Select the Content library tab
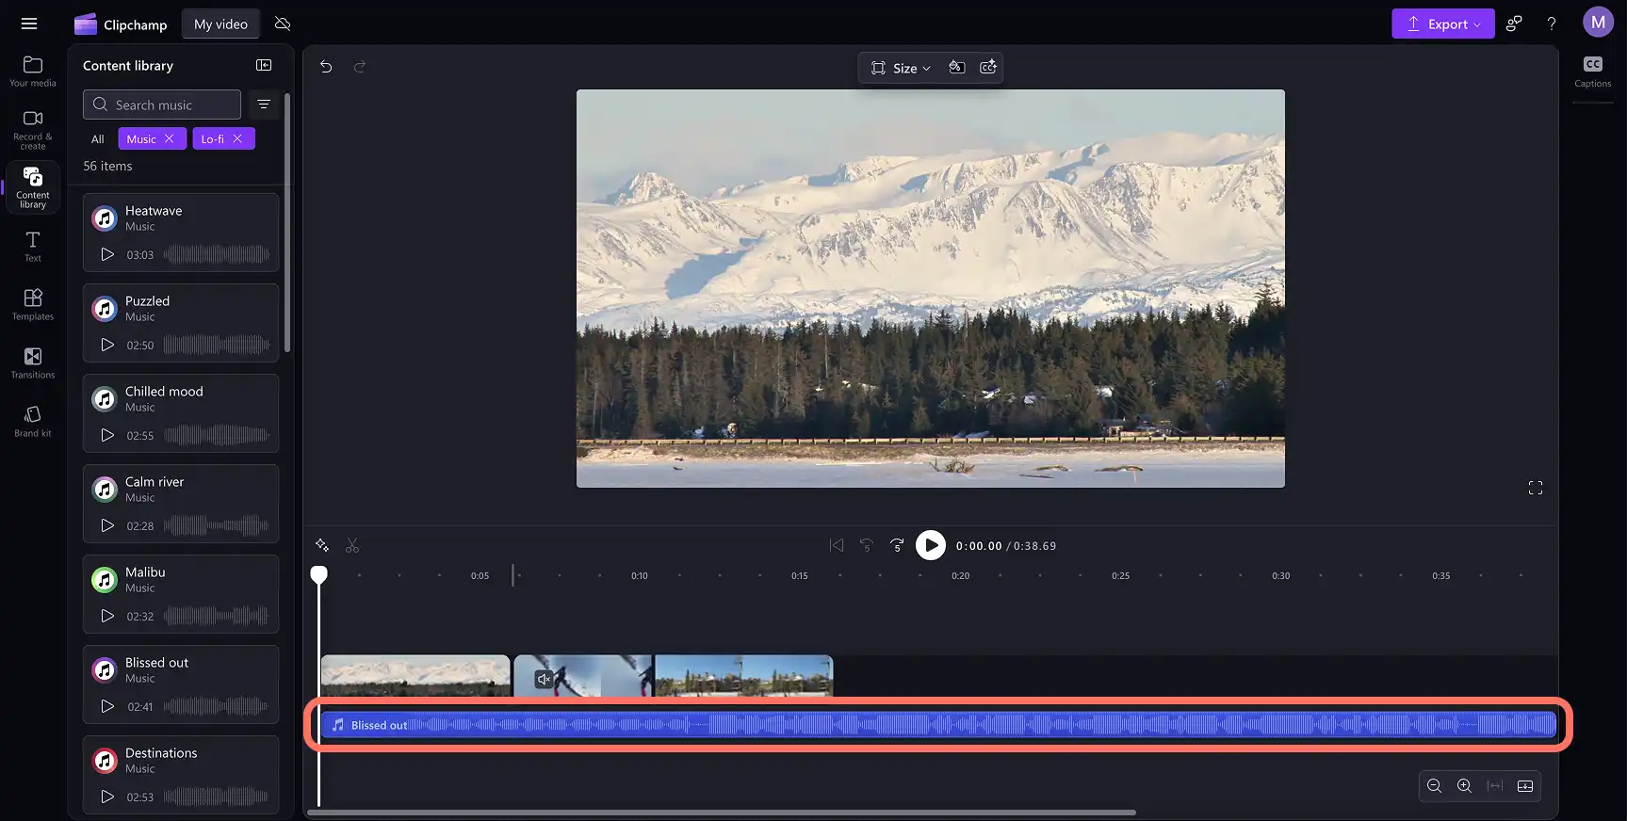1627x821 pixels. coord(33,187)
